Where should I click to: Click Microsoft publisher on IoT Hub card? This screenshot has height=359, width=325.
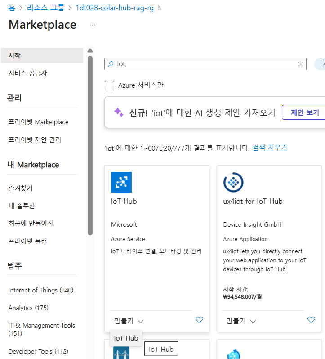[x=124, y=224]
